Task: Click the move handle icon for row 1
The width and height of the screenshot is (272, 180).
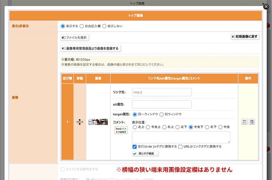Action: click(x=80, y=122)
